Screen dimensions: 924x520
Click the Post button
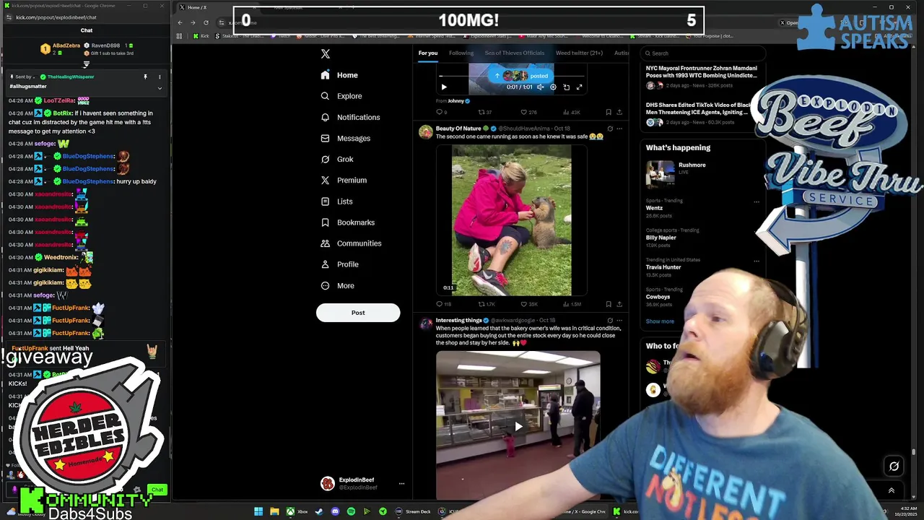tap(358, 313)
